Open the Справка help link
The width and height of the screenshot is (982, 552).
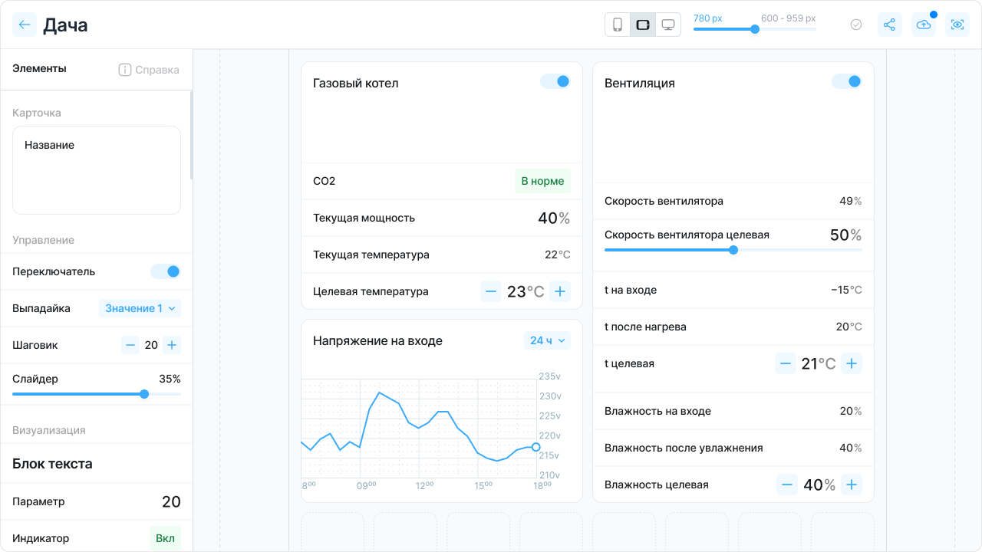(149, 70)
